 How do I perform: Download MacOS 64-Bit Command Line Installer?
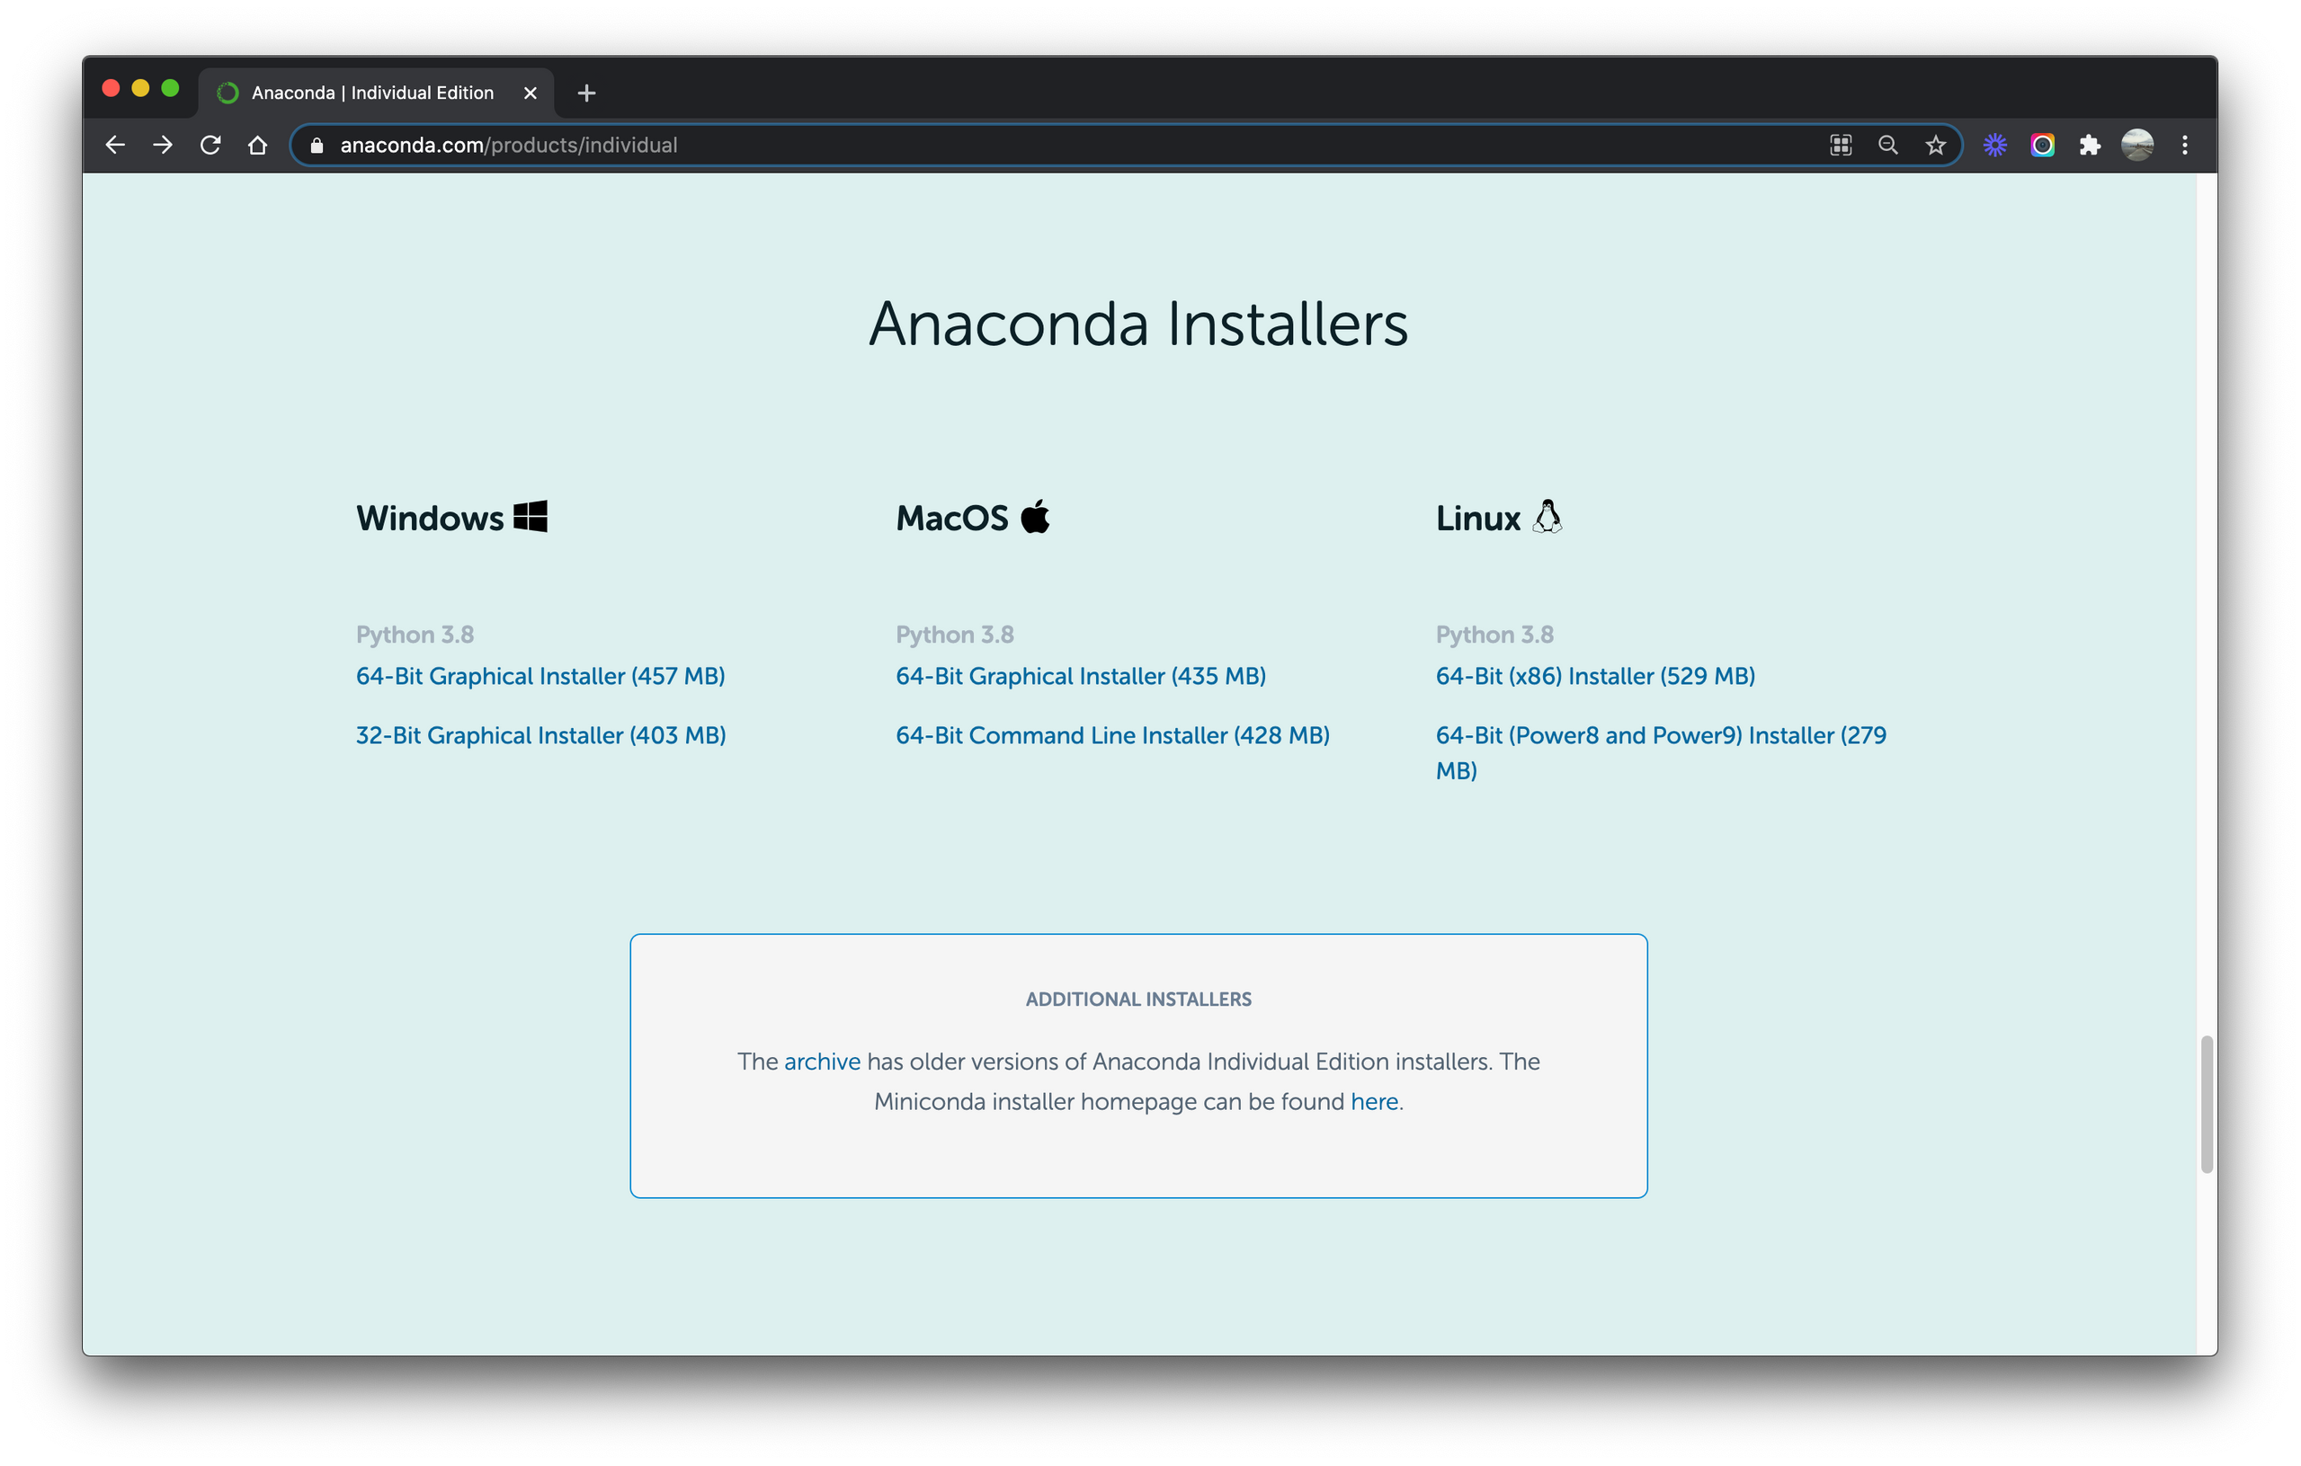click(1112, 735)
